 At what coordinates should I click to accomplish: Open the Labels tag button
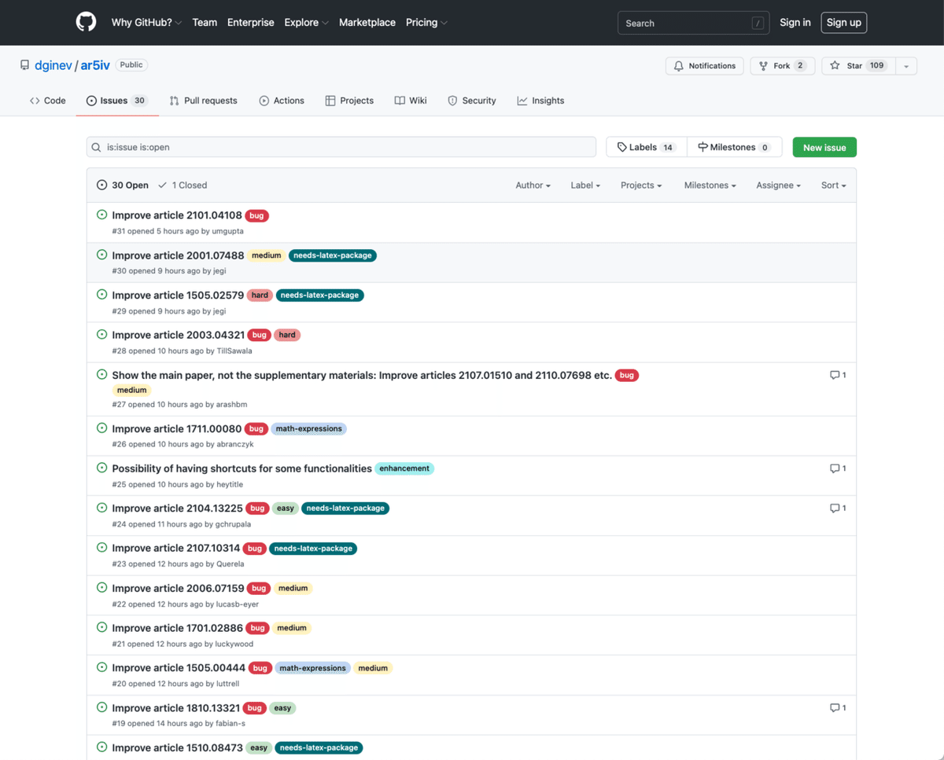646,147
